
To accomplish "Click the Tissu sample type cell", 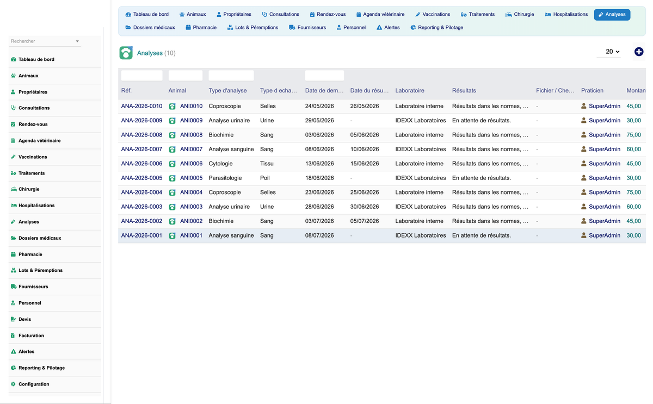I will [267, 164].
